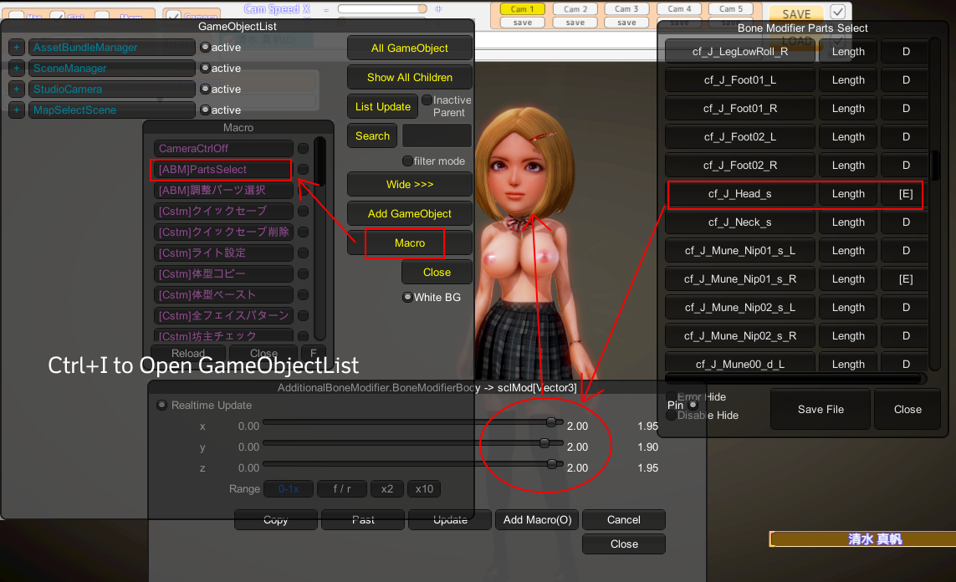The image size is (956, 582).
Task: Toggle the Pin option
Action: [693, 405]
